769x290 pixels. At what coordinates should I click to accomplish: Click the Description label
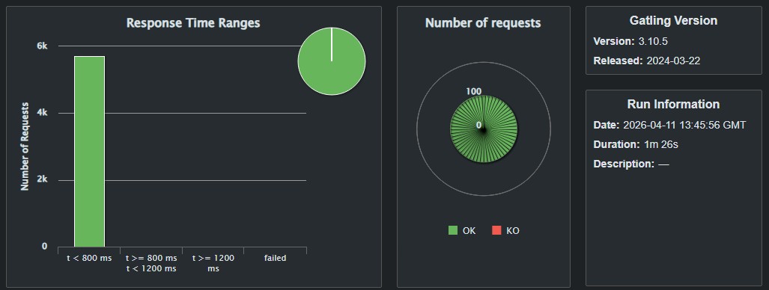pos(624,164)
